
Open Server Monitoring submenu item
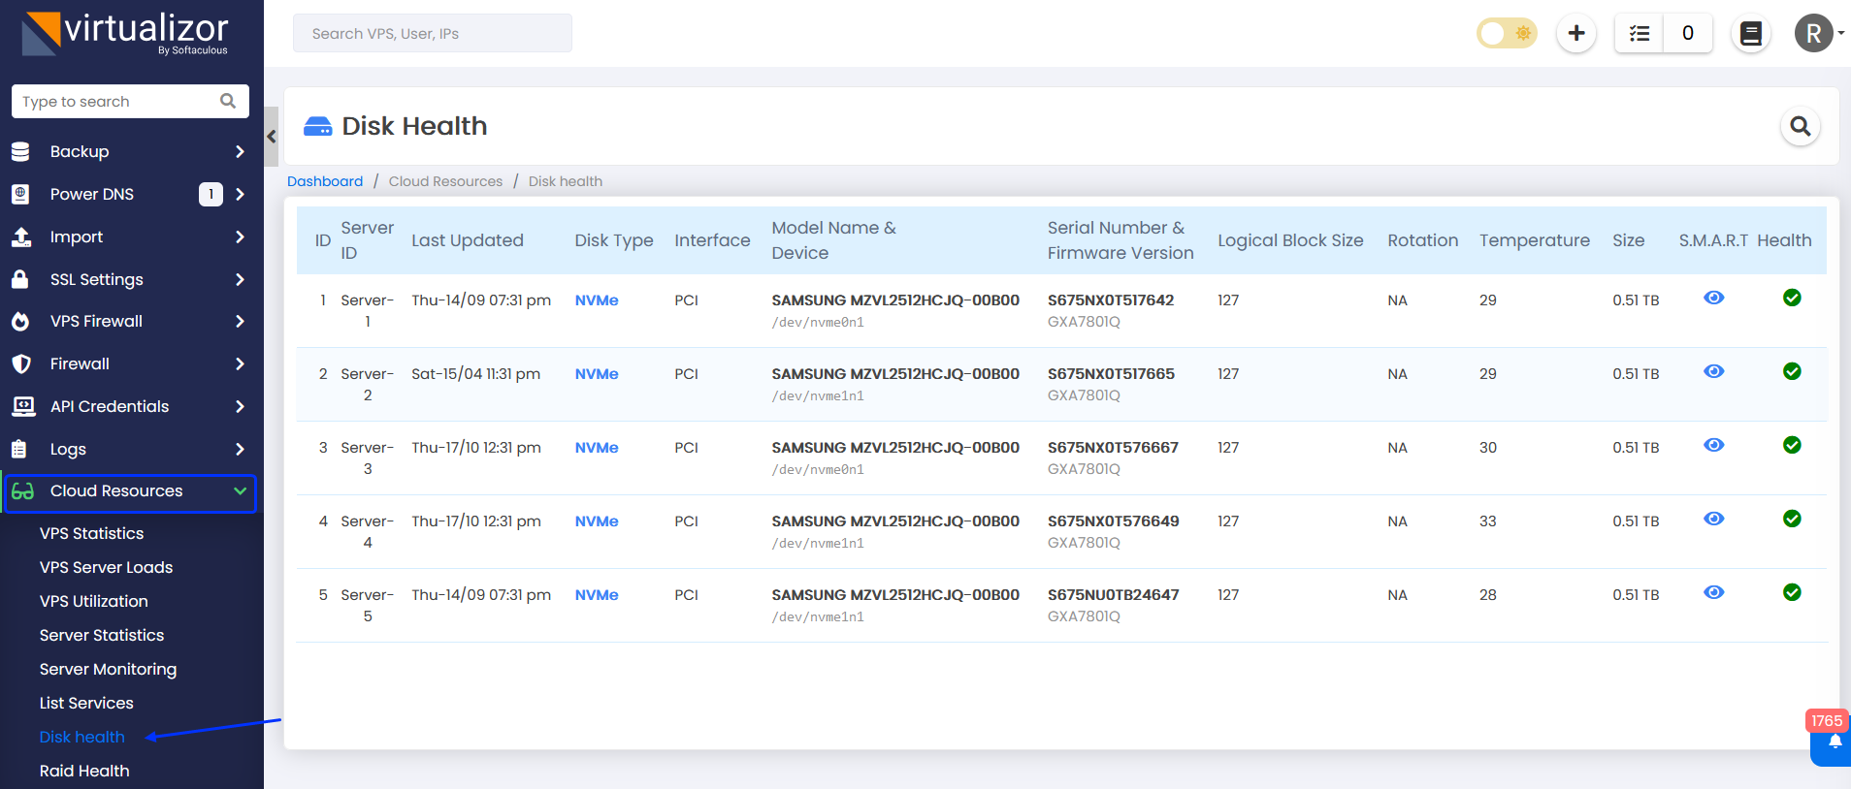coord(108,669)
